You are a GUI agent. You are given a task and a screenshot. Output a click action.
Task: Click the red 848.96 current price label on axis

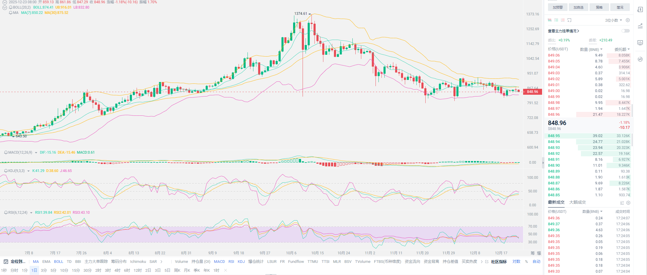click(532, 92)
